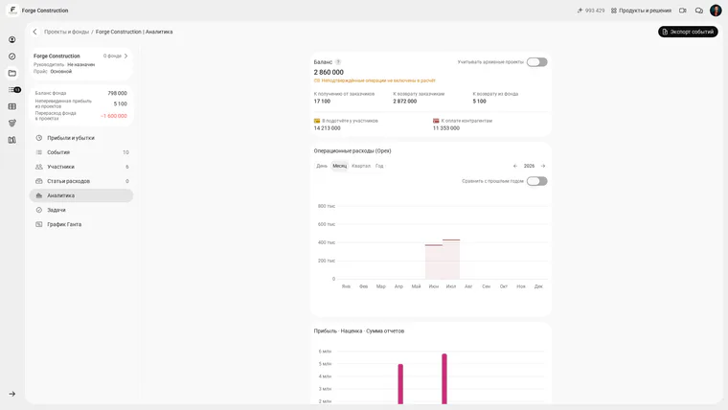Click the help icon next to Баланс
Screen dimensions: 728x410
point(338,61)
